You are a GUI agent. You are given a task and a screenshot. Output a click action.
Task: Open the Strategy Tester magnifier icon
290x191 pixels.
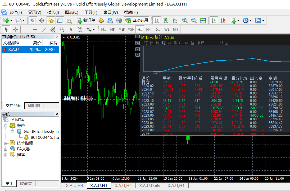tap(69, 20)
